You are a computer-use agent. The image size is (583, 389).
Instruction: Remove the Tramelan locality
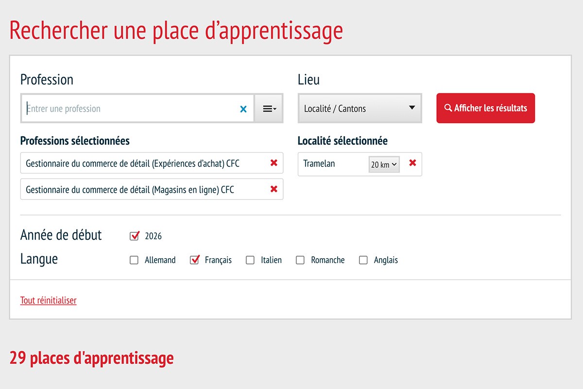(x=412, y=163)
